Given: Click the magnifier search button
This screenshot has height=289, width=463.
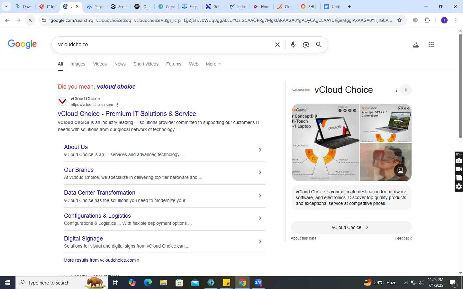Looking at the screenshot, I should click(x=319, y=45).
